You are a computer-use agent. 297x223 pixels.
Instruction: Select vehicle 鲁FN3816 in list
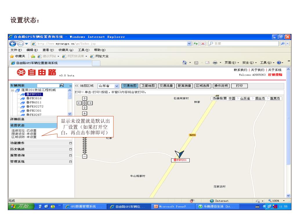[x=34, y=98]
